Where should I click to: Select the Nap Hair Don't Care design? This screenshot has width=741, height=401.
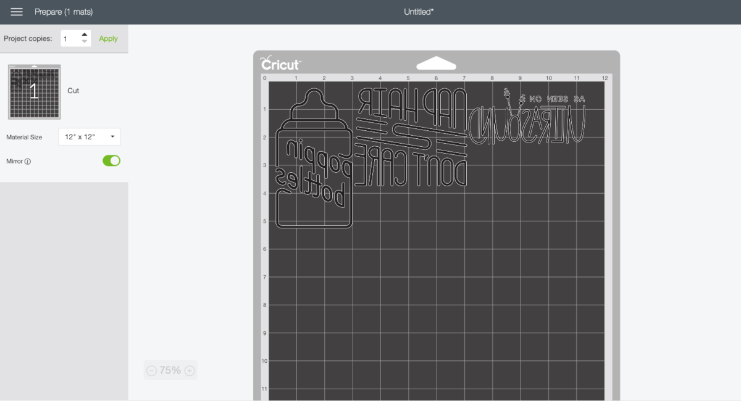[411, 136]
